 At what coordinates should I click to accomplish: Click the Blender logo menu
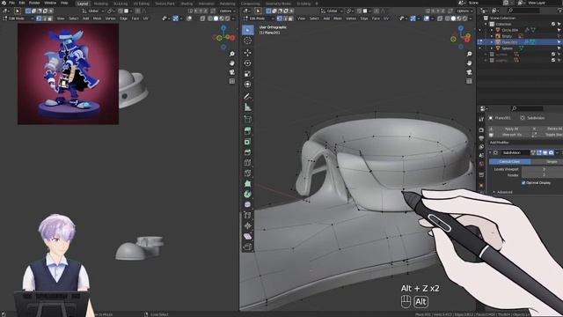point(4,3)
